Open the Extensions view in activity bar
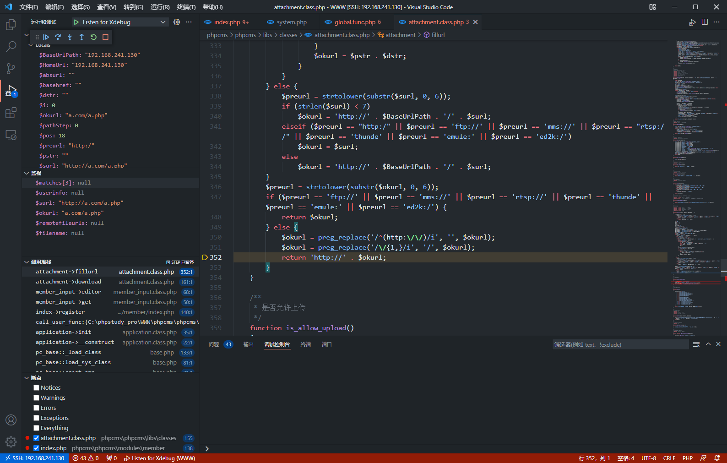 pos(11,113)
